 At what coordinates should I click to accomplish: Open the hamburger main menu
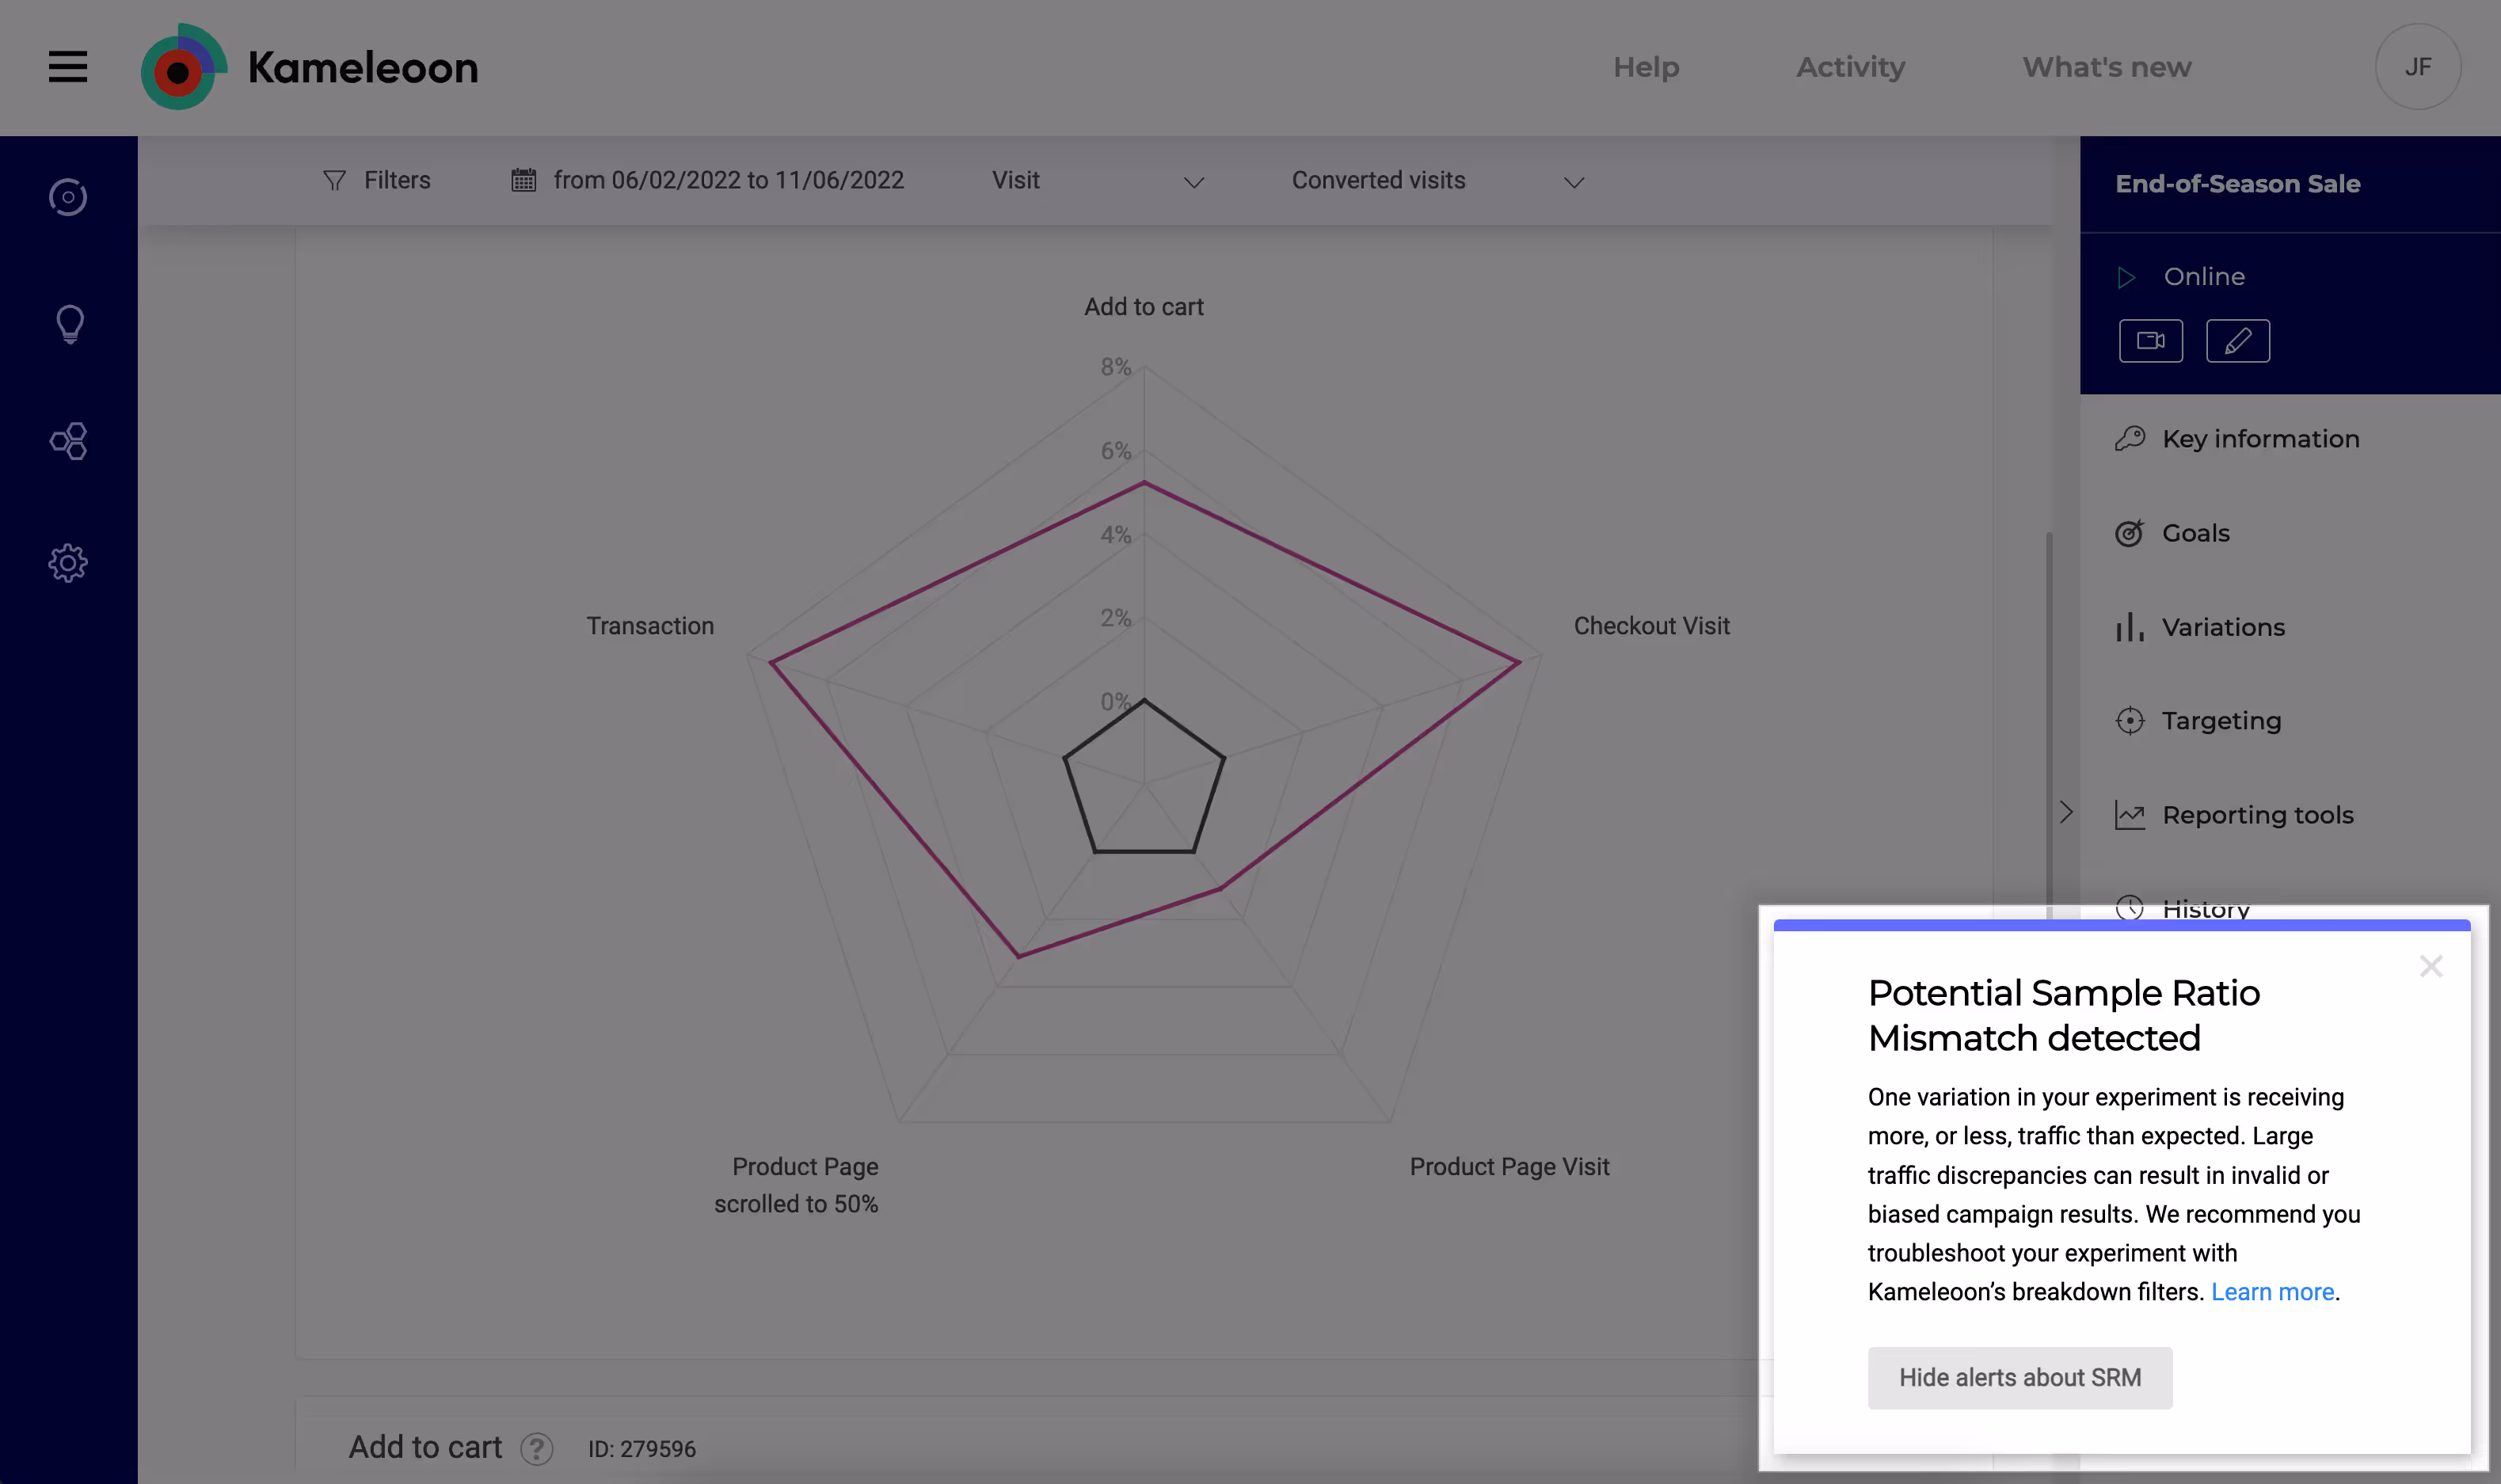[68, 67]
